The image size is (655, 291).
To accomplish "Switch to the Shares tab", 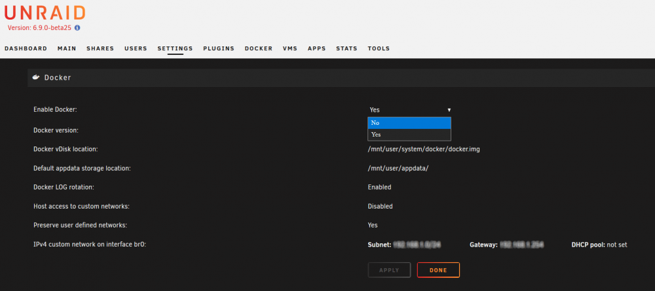I will tap(100, 48).
